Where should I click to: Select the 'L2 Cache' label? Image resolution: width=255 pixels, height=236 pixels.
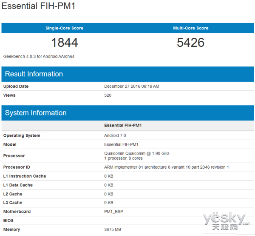coord(13,194)
